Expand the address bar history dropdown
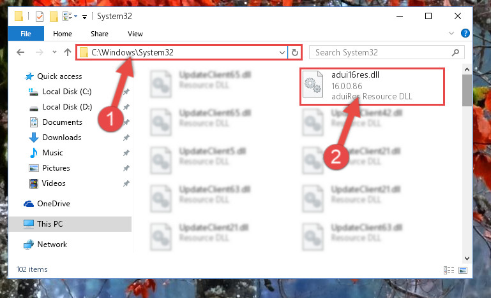The width and height of the screenshot is (491, 298). [x=282, y=52]
